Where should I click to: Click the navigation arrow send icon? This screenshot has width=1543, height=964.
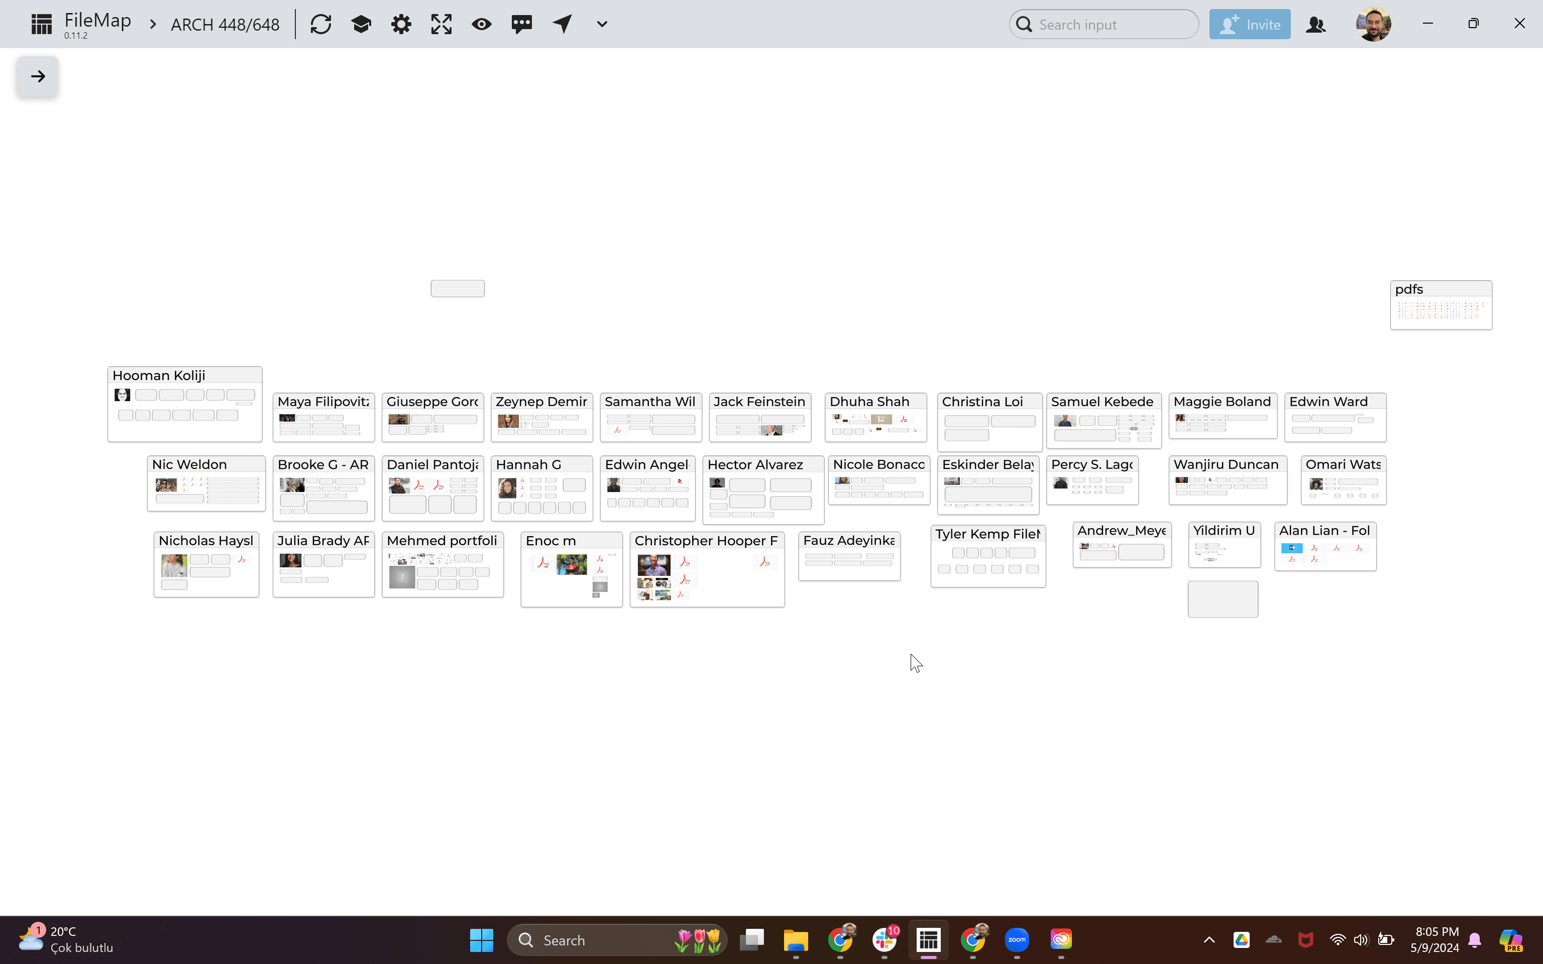(x=562, y=24)
